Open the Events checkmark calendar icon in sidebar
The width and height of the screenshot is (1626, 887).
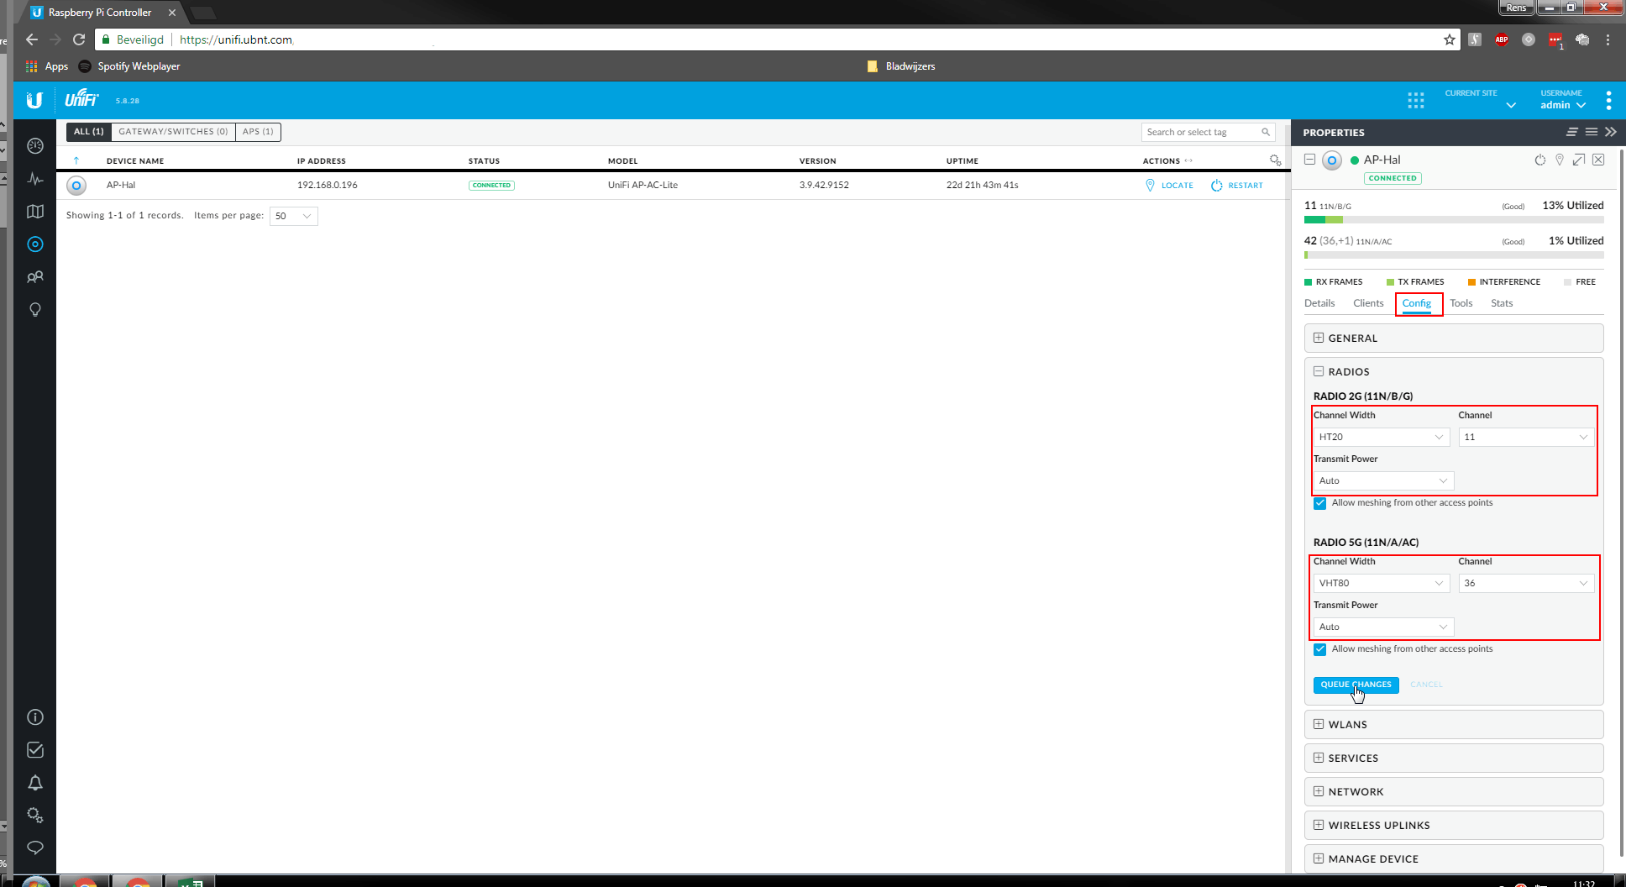coord(35,750)
